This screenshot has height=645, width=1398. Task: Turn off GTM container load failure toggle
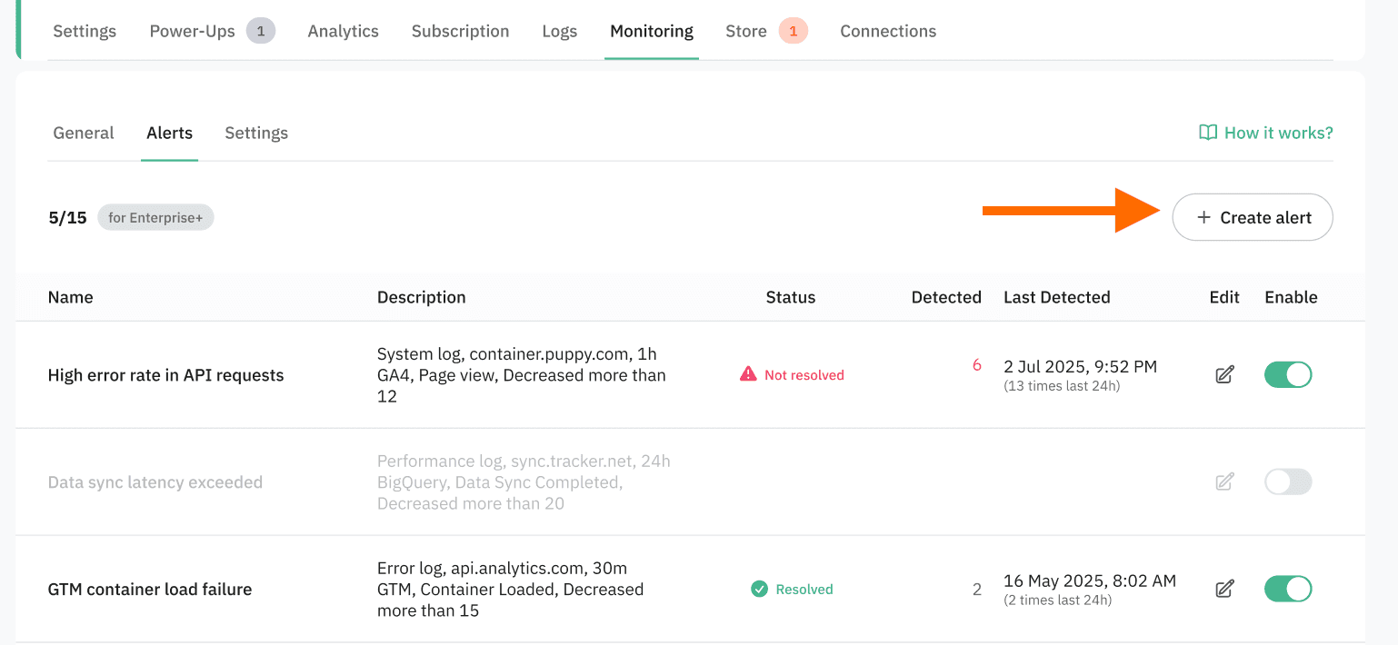(1287, 589)
